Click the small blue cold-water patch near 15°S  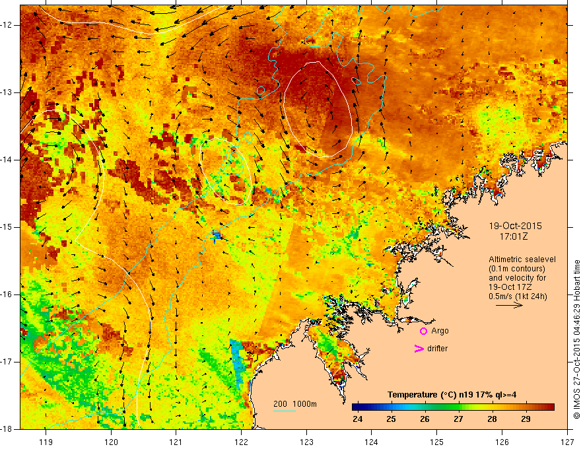(217, 235)
